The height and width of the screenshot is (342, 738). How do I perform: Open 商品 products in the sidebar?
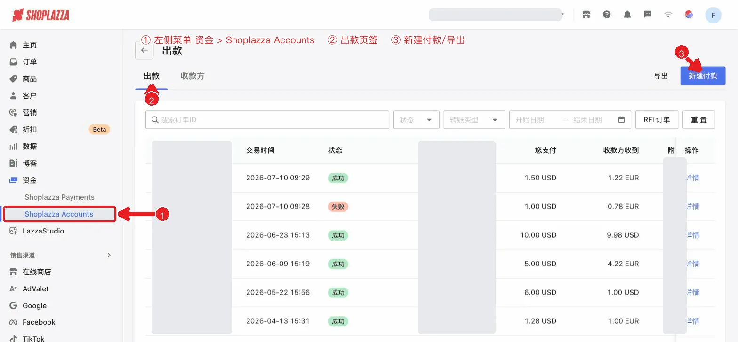(x=30, y=79)
